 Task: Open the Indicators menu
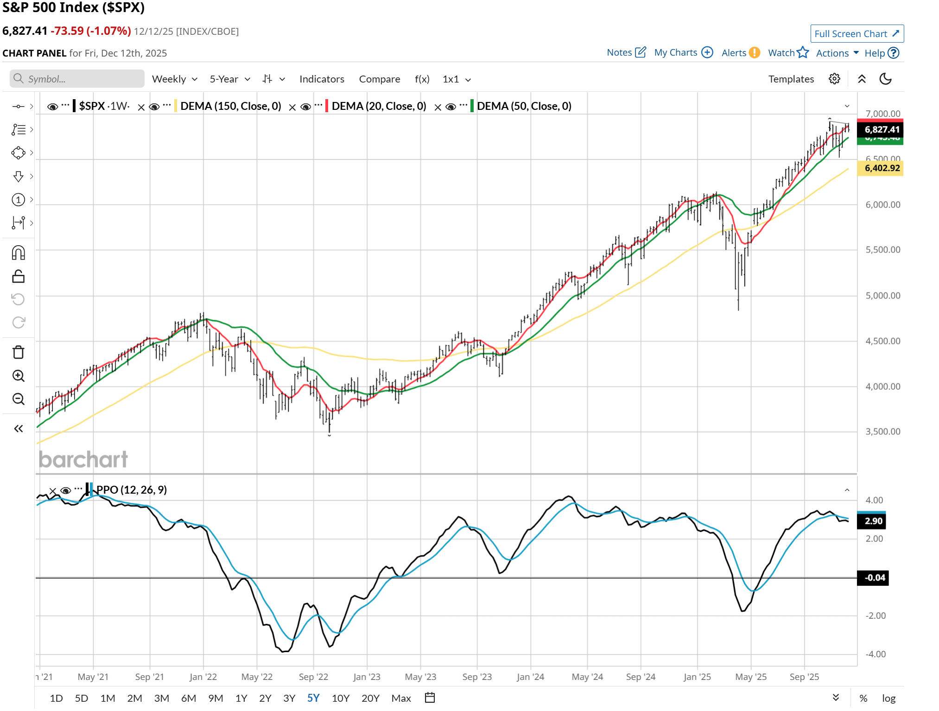pos(322,79)
